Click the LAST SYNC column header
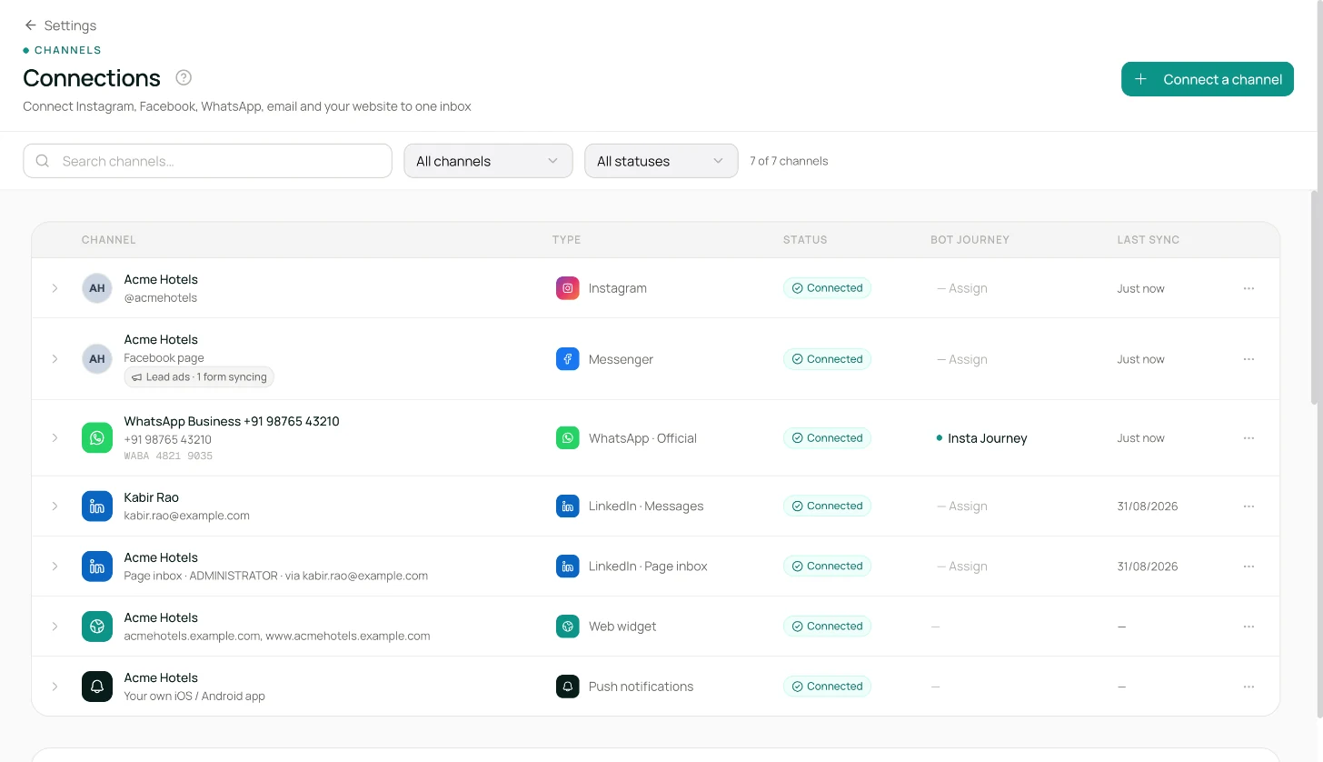Image resolution: width=1323 pixels, height=762 pixels. tap(1148, 240)
